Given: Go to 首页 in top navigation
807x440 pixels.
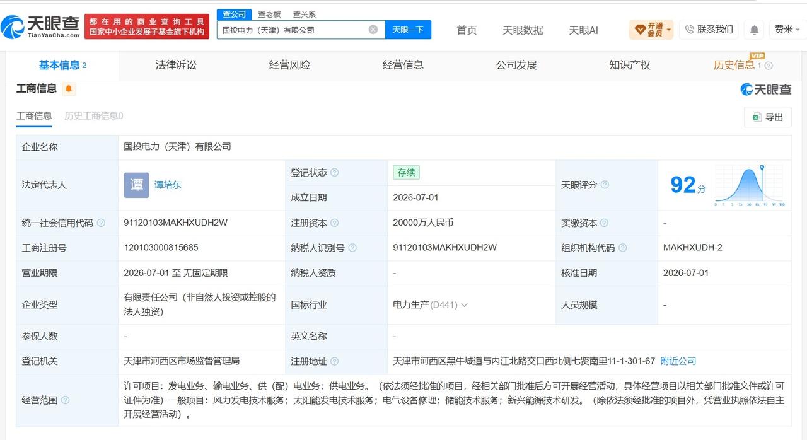Looking at the screenshot, I should 467,30.
